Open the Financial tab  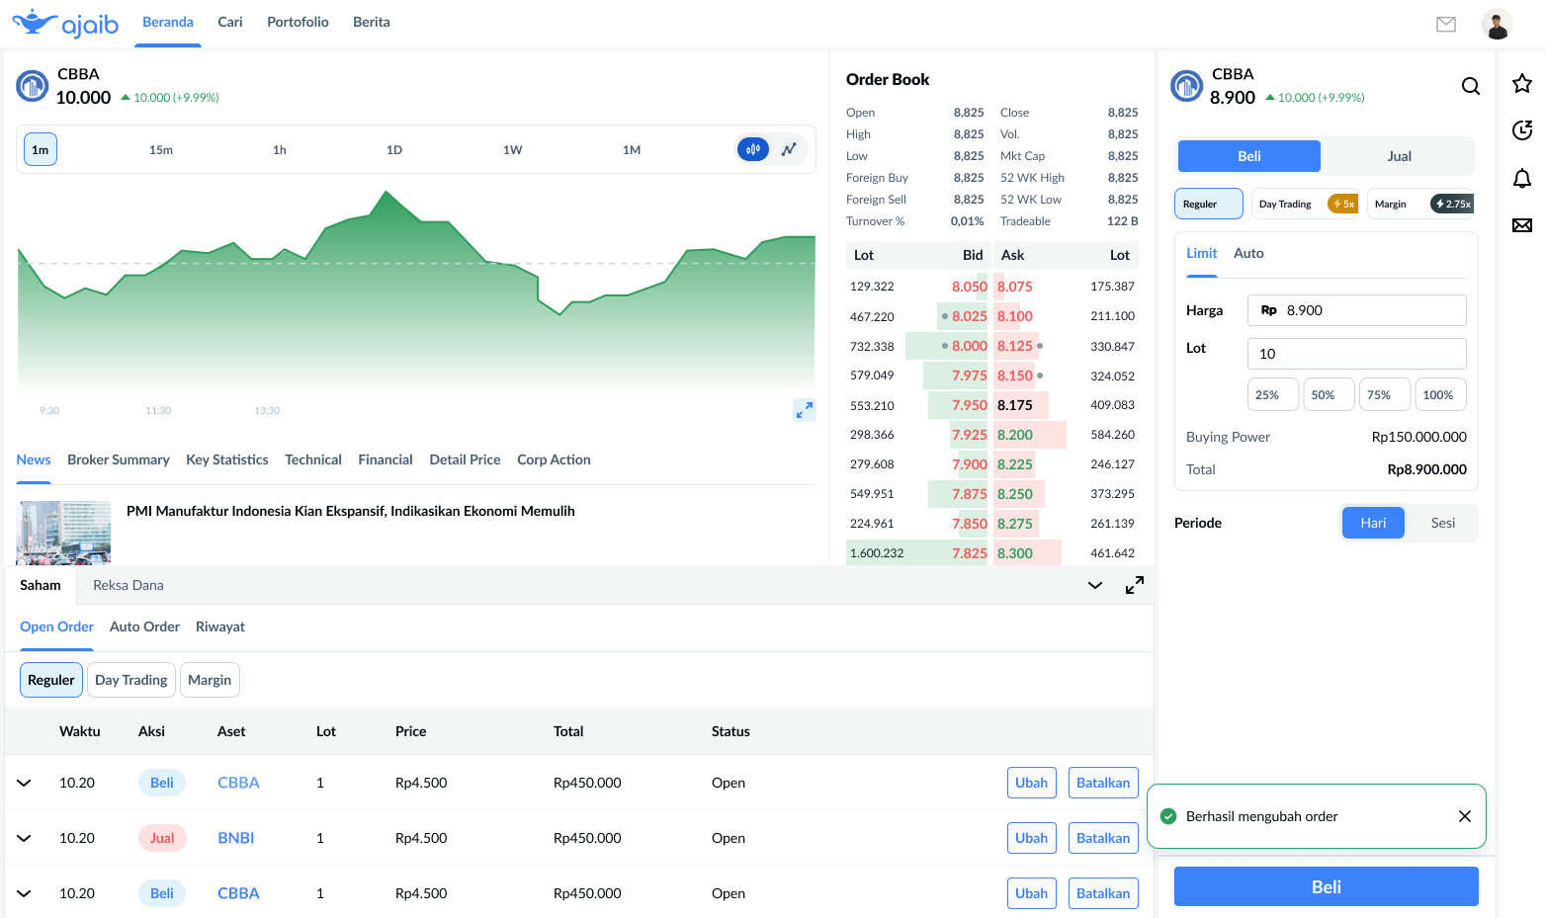click(x=386, y=459)
